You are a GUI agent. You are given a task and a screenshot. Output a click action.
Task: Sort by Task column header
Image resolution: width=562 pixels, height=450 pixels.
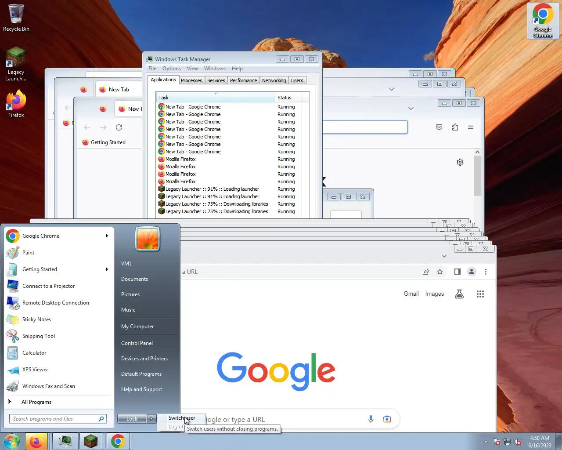tap(216, 98)
